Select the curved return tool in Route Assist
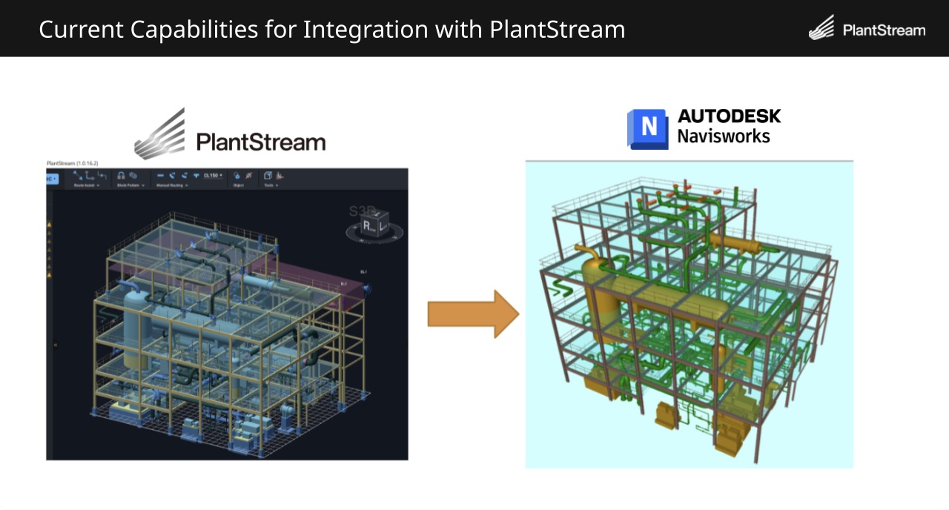This screenshot has height=510, width=949. (102, 175)
